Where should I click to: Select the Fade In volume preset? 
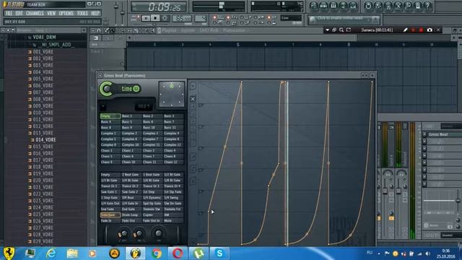point(110,220)
